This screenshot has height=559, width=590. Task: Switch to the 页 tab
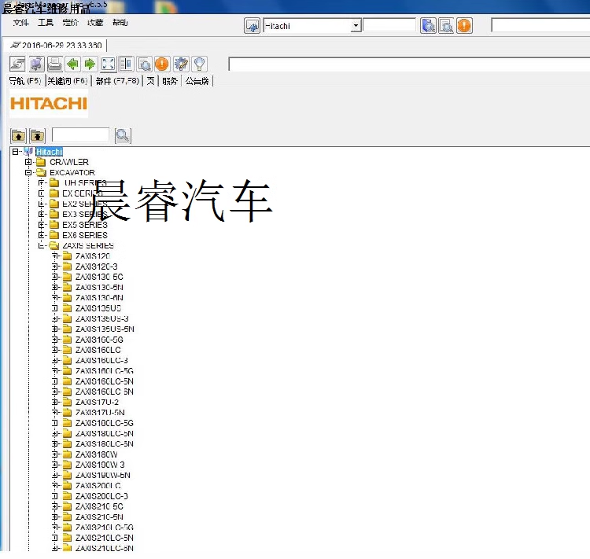click(x=150, y=81)
